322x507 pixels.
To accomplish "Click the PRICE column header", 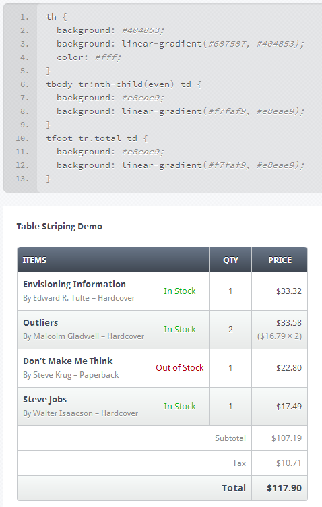I will coord(280,260).
